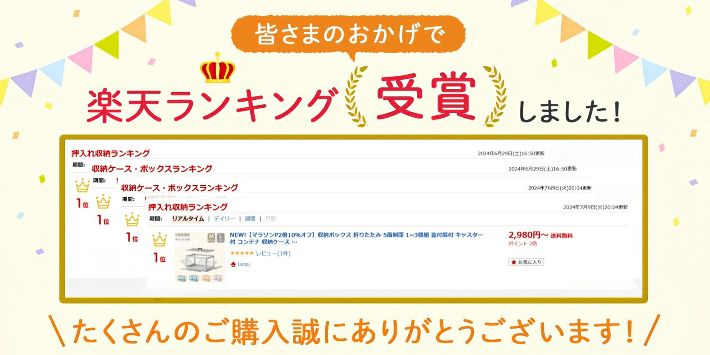Click the five-star rating icons
Viewport: 710px width, 355px height.
pyautogui.click(x=241, y=253)
